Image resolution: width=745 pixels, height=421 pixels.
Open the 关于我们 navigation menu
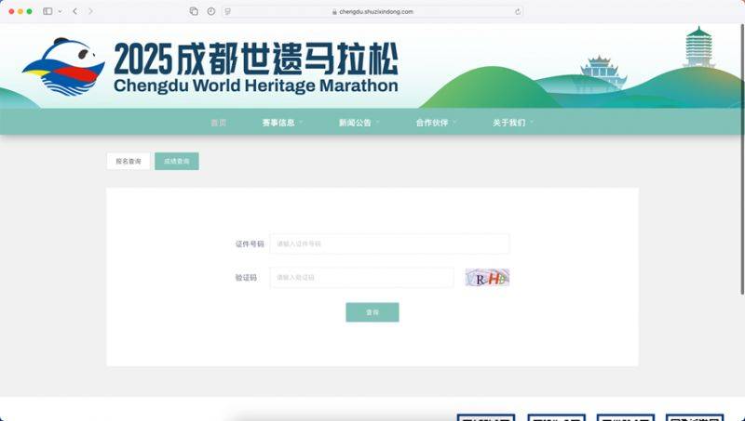[x=508, y=123]
